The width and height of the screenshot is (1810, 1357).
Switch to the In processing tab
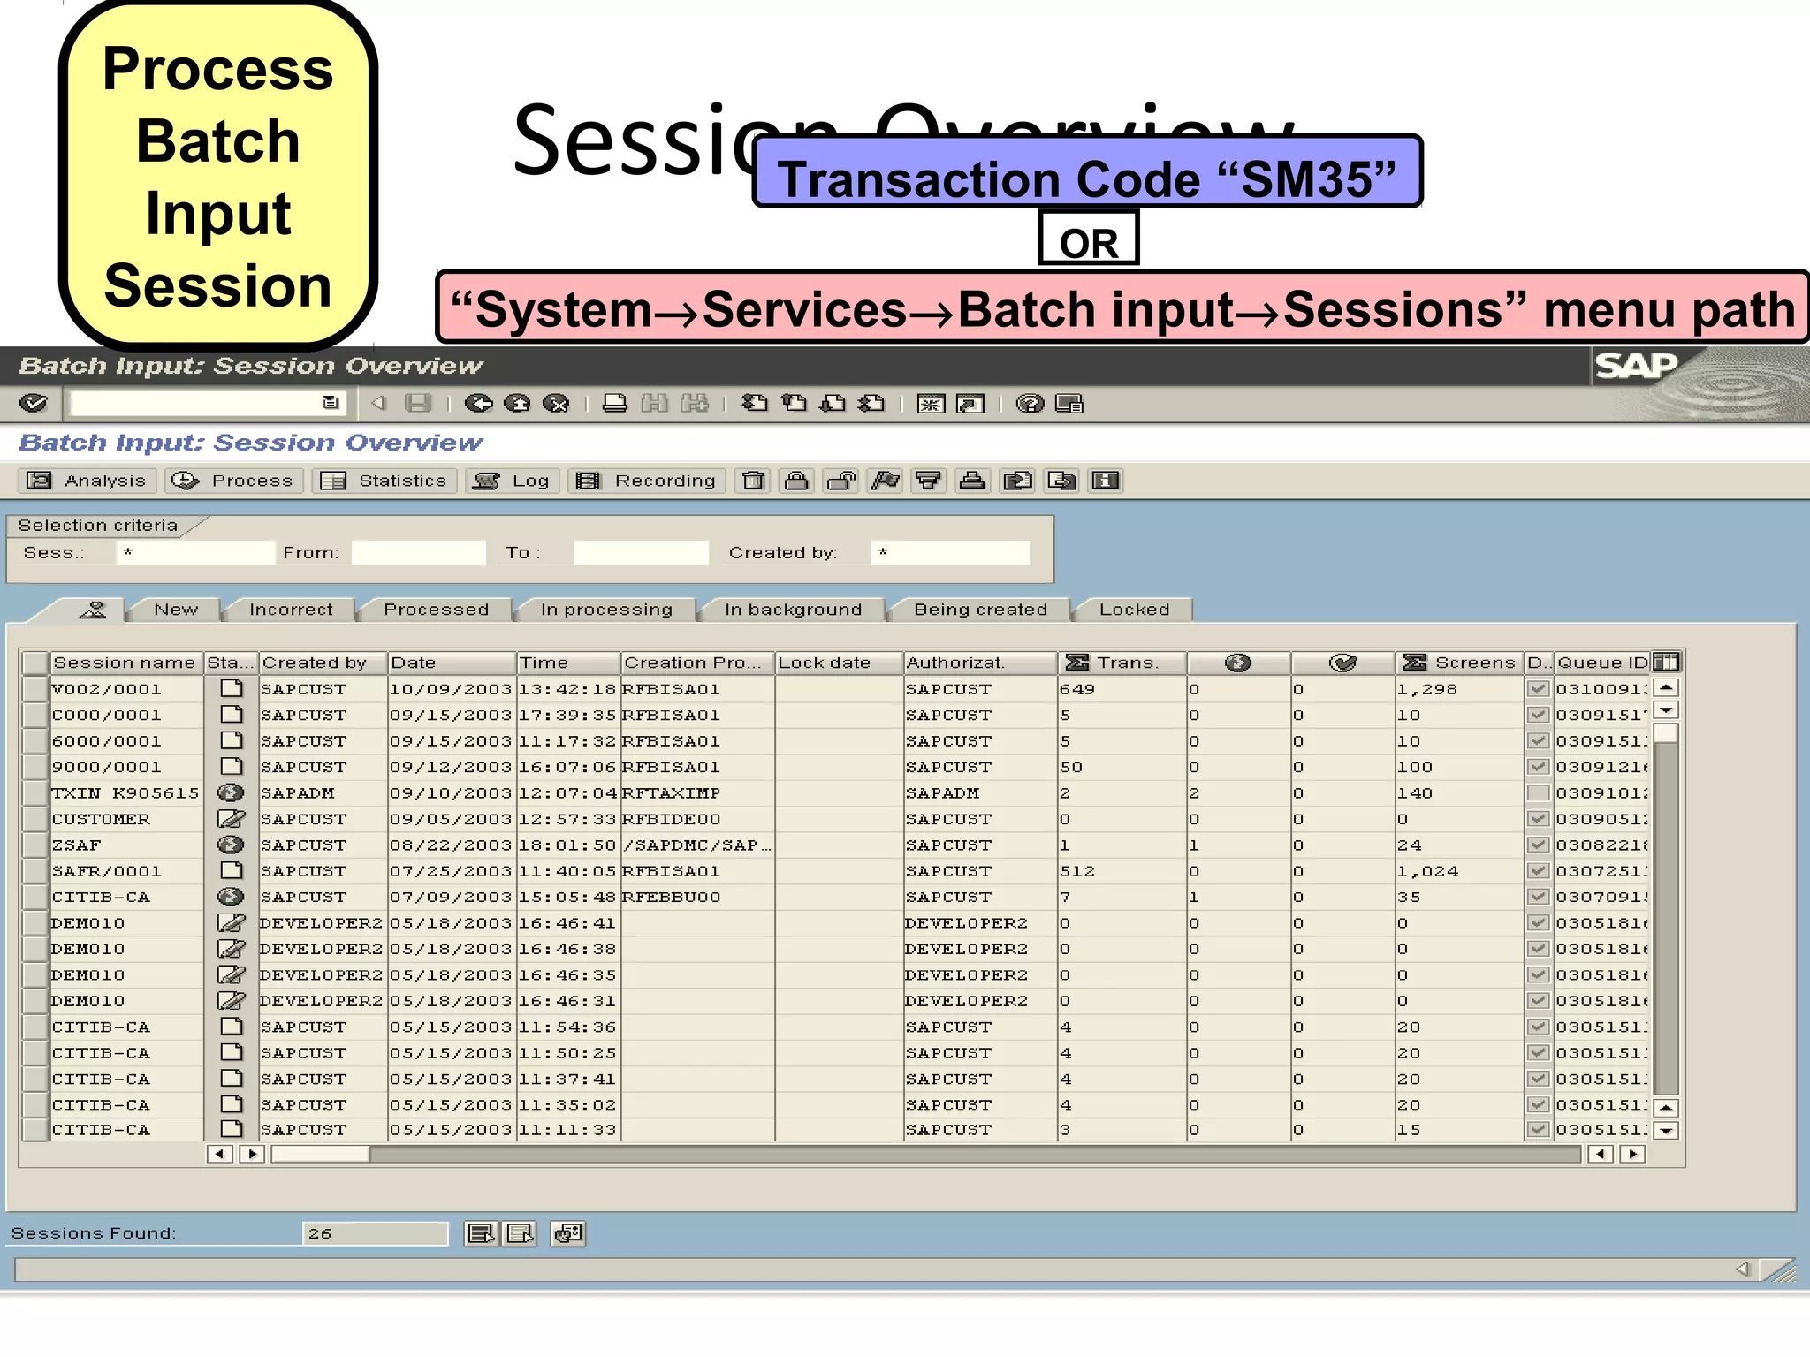[x=606, y=610]
